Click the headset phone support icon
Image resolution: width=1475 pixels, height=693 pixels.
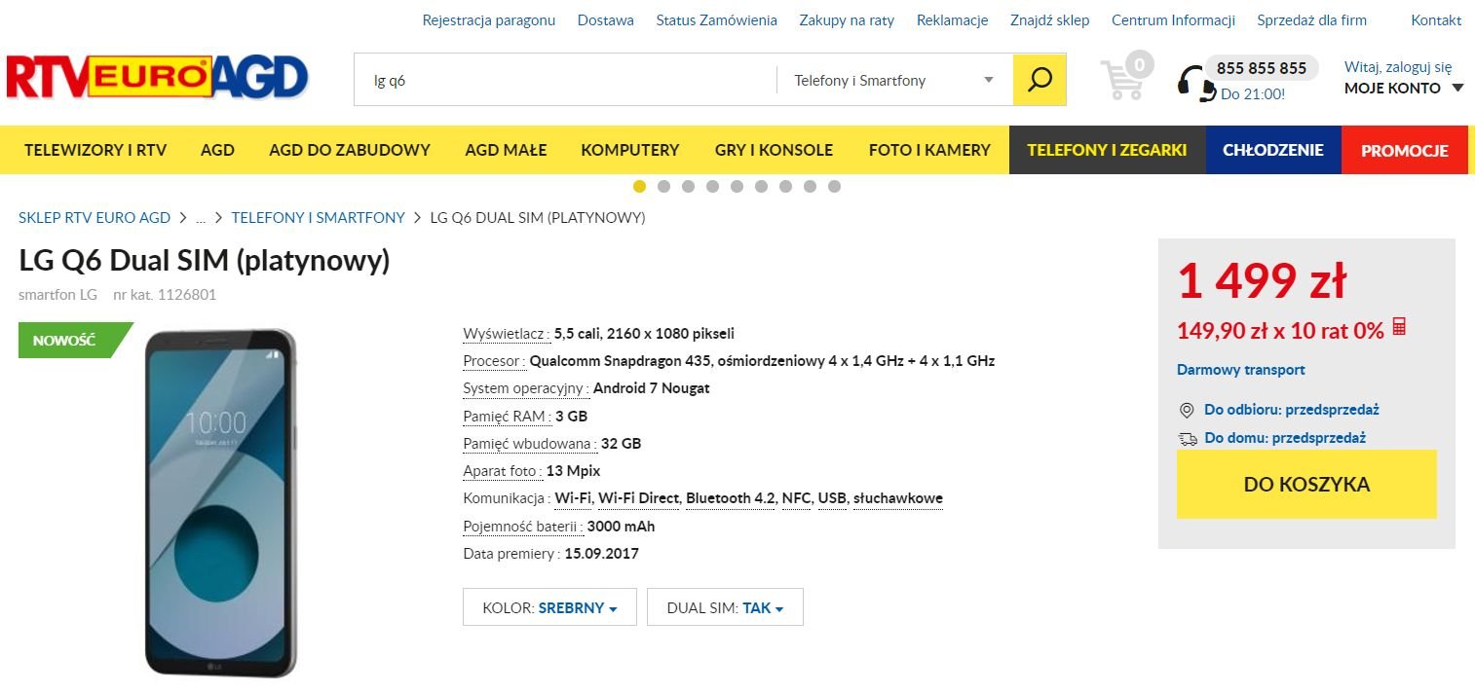pyautogui.click(x=1195, y=84)
